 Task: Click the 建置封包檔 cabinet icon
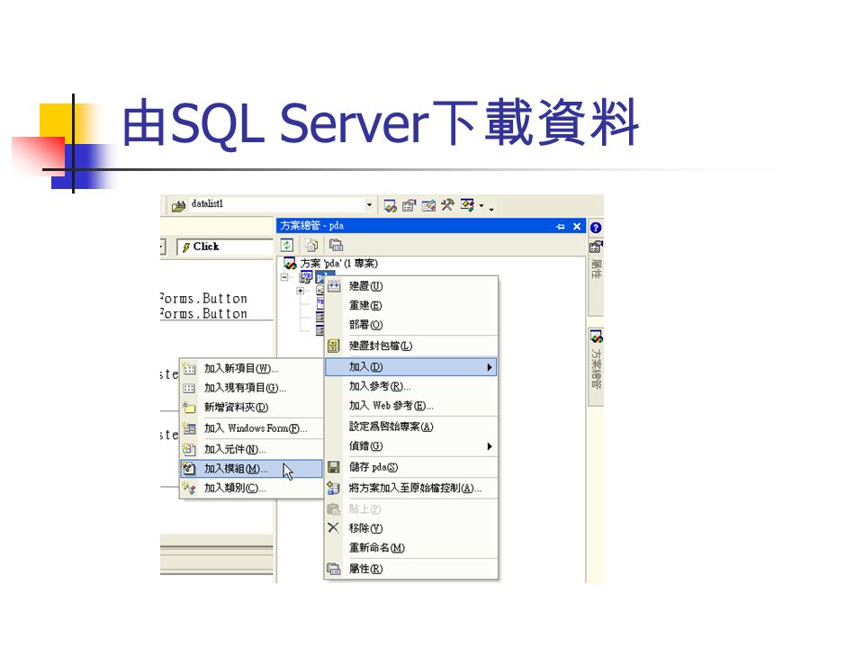(334, 346)
